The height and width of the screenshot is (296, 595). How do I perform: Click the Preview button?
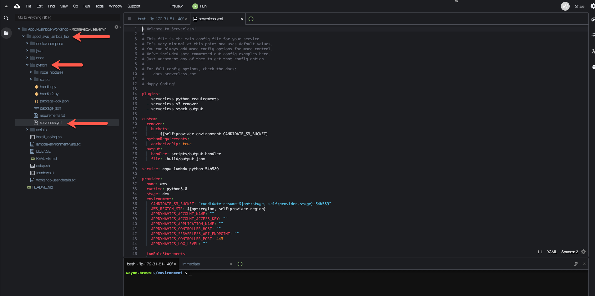(x=176, y=6)
